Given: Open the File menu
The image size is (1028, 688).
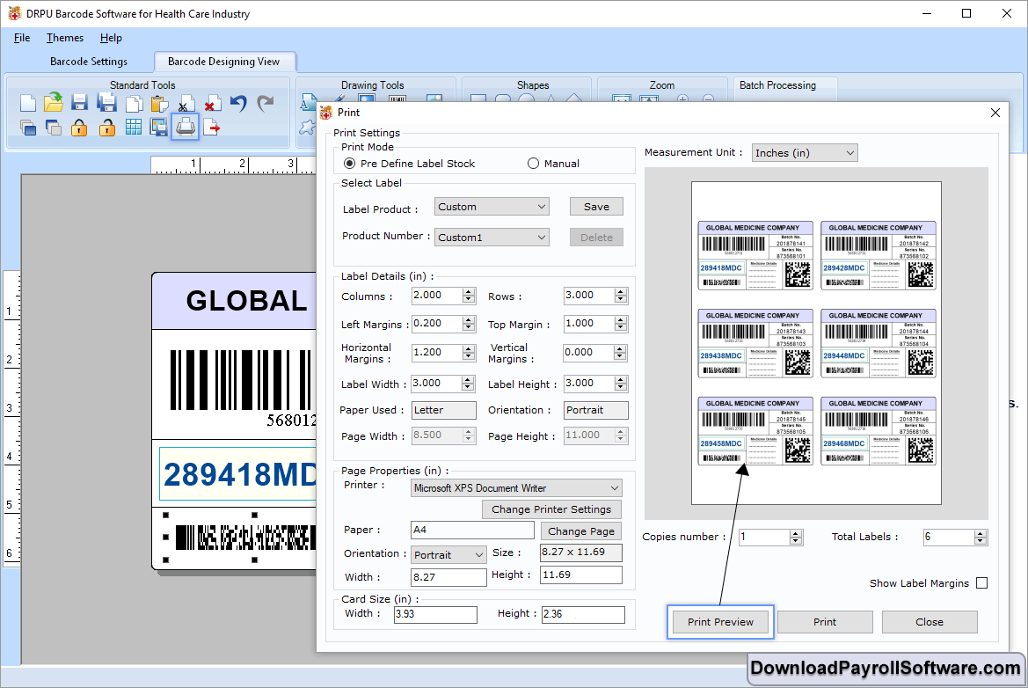Looking at the screenshot, I should [x=22, y=38].
